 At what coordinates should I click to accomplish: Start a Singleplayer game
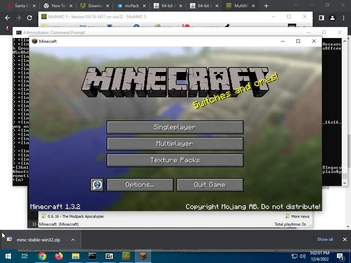[x=175, y=127]
